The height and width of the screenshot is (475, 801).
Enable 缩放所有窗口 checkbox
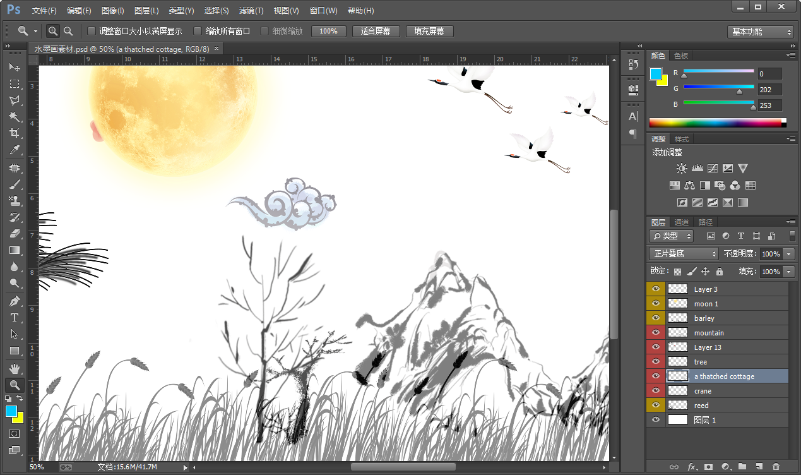(x=198, y=31)
